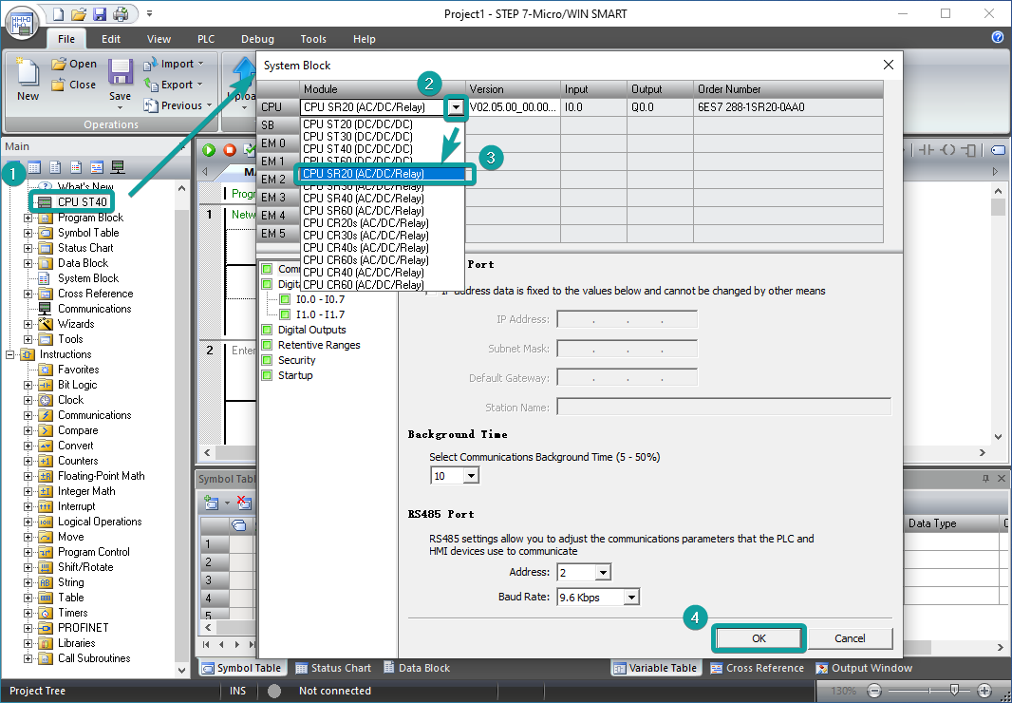1012x703 pixels.
Task: Click the Bit Logic folder icon
Action: [x=46, y=385]
